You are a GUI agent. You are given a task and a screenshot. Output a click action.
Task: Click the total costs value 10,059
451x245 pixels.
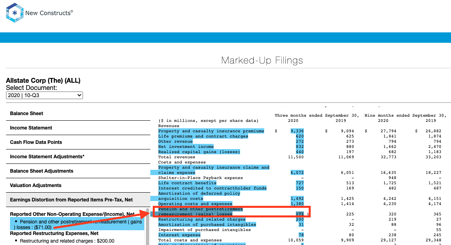[296, 240]
